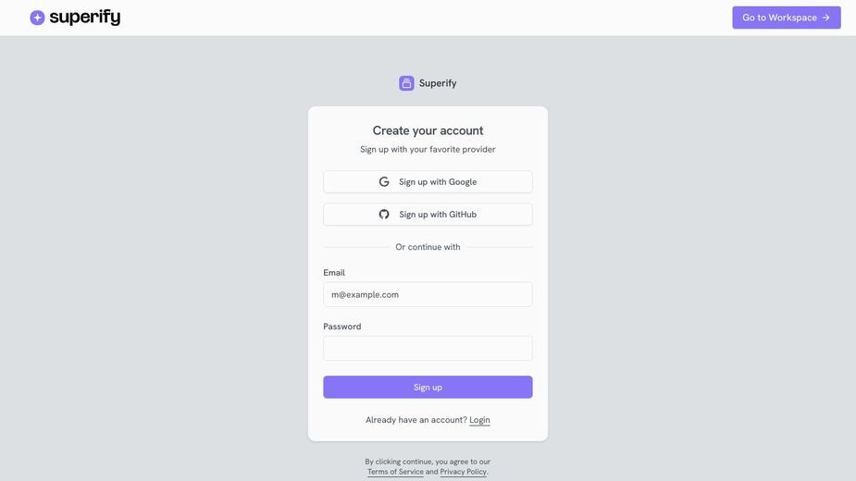856x481 pixels.
Task: Open the Terms of Service link
Action: pos(395,472)
